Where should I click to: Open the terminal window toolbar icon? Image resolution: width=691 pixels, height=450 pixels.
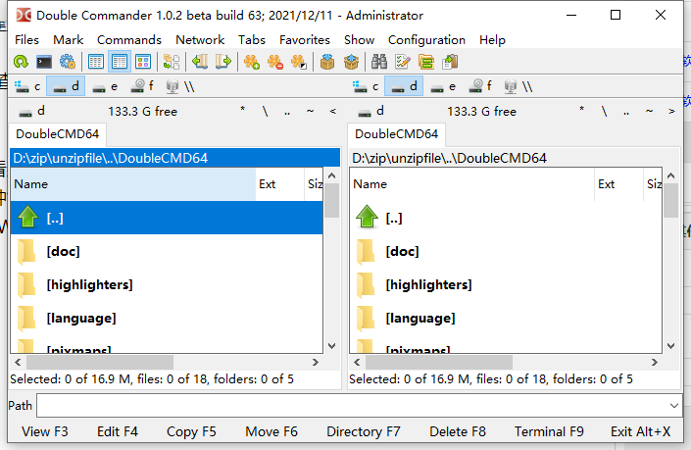[44, 62]
